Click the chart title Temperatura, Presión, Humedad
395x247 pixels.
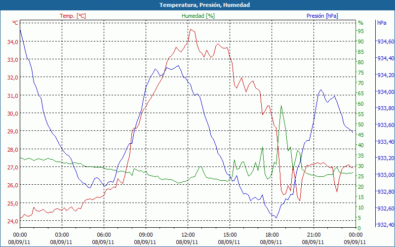pos(197,5)
